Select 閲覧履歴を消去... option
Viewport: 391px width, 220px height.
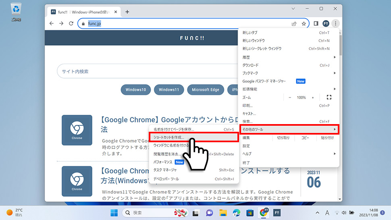194,154
